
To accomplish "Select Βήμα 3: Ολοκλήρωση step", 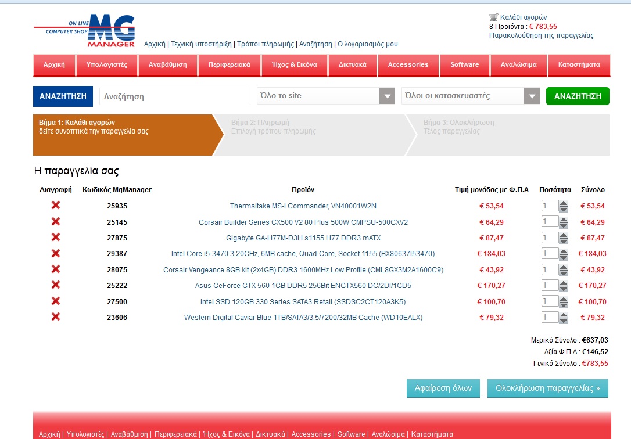I will coord(508,135).
